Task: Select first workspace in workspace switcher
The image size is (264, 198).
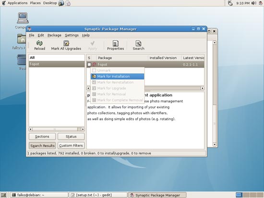Action: point(239,195)
